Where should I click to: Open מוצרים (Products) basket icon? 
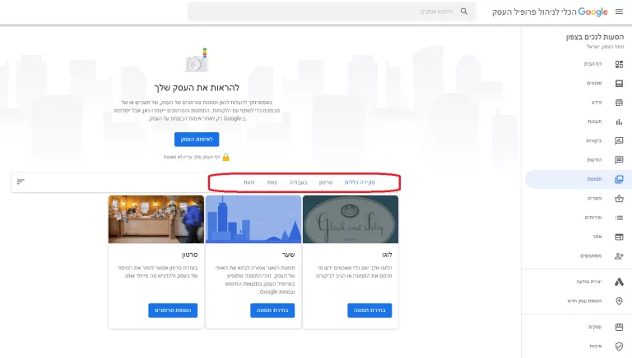click(619, 199)
